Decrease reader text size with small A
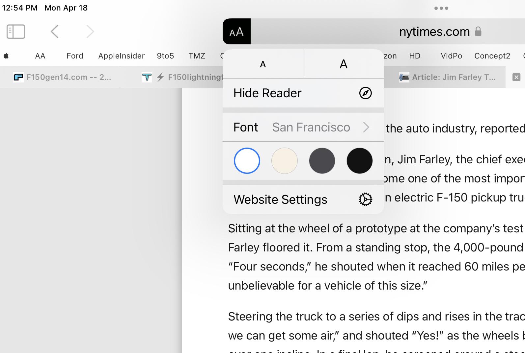This screenshot has width=525, height=353. [x=263, y=64]
